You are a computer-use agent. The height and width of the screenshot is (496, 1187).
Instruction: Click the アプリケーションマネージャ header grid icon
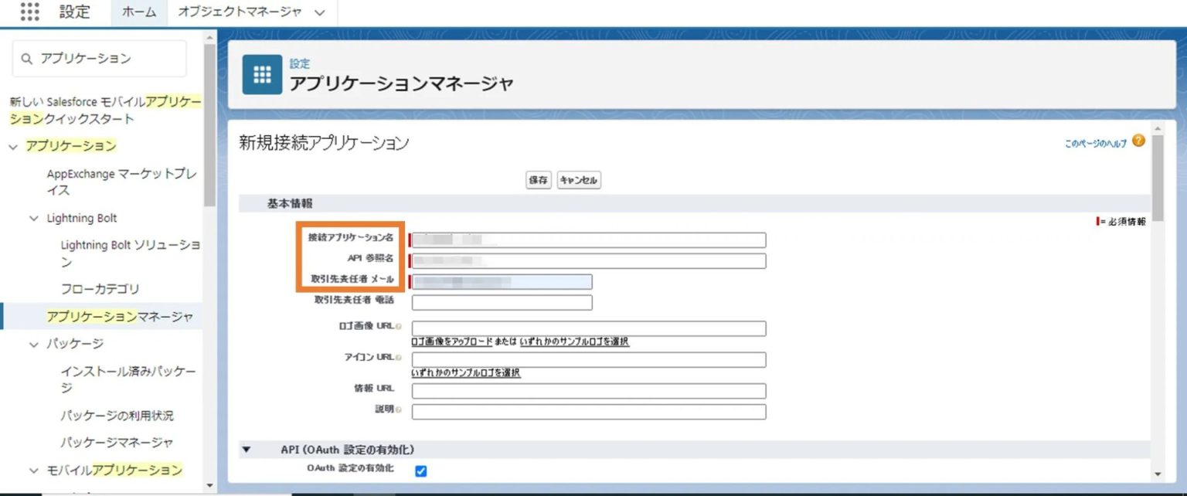(261, 74)
